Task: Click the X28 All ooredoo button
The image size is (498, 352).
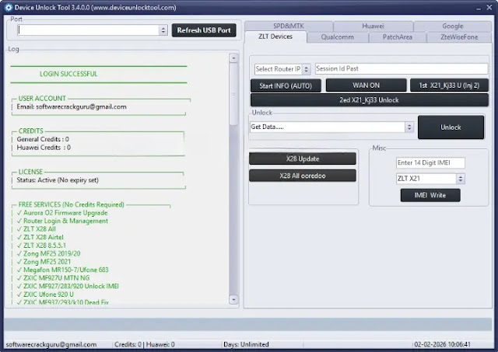Action: [x=303, y=176]
